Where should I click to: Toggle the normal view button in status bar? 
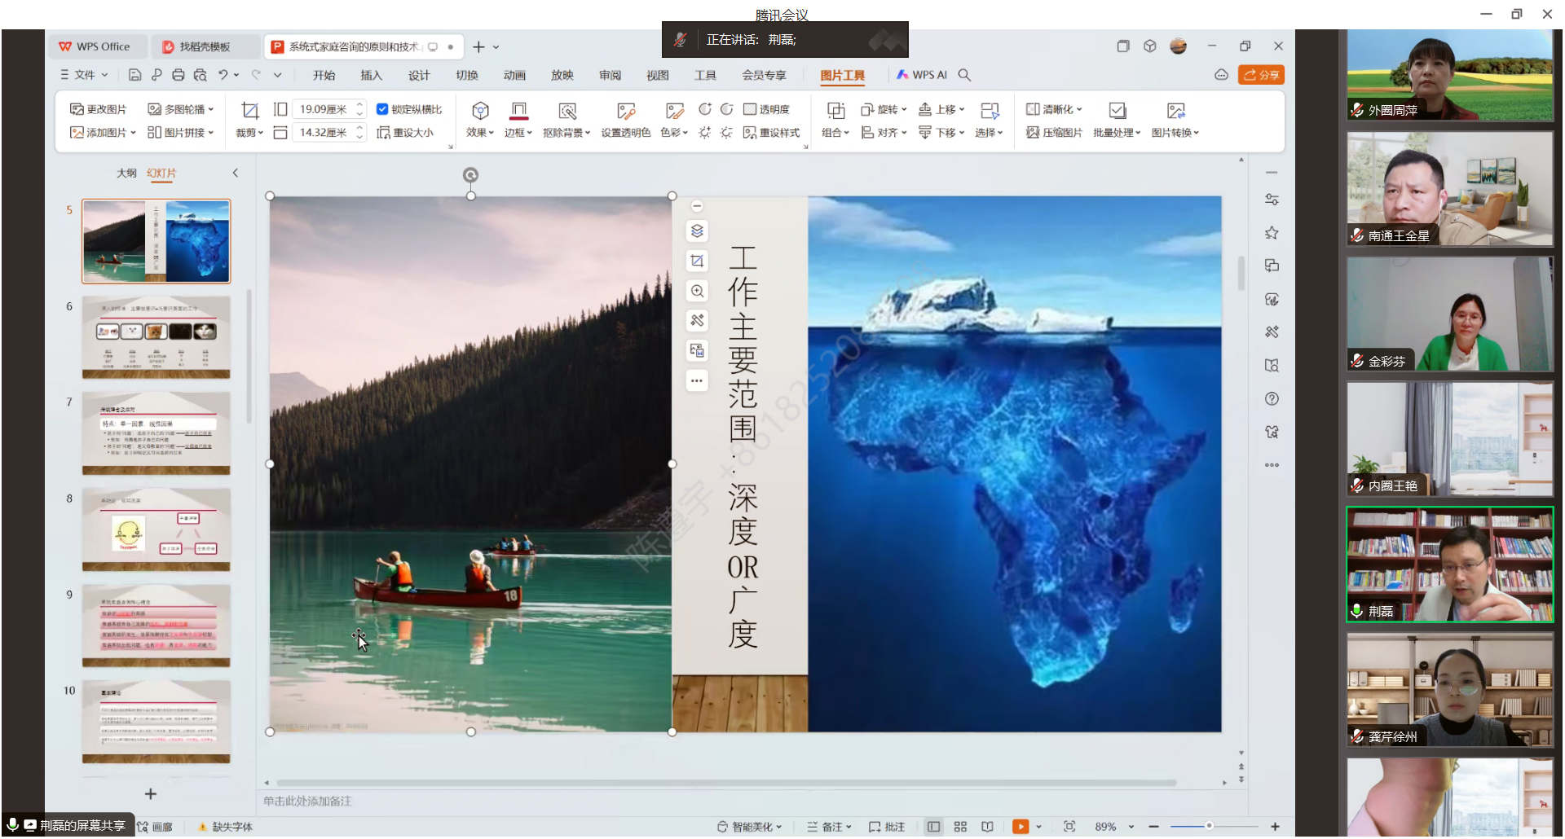coord(933,827)
